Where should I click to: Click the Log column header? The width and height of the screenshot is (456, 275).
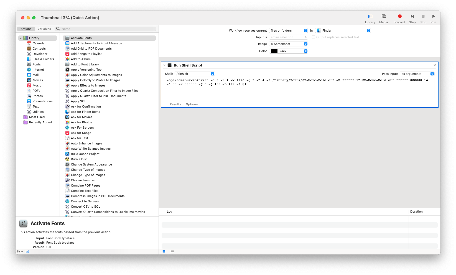click(169, 212)
